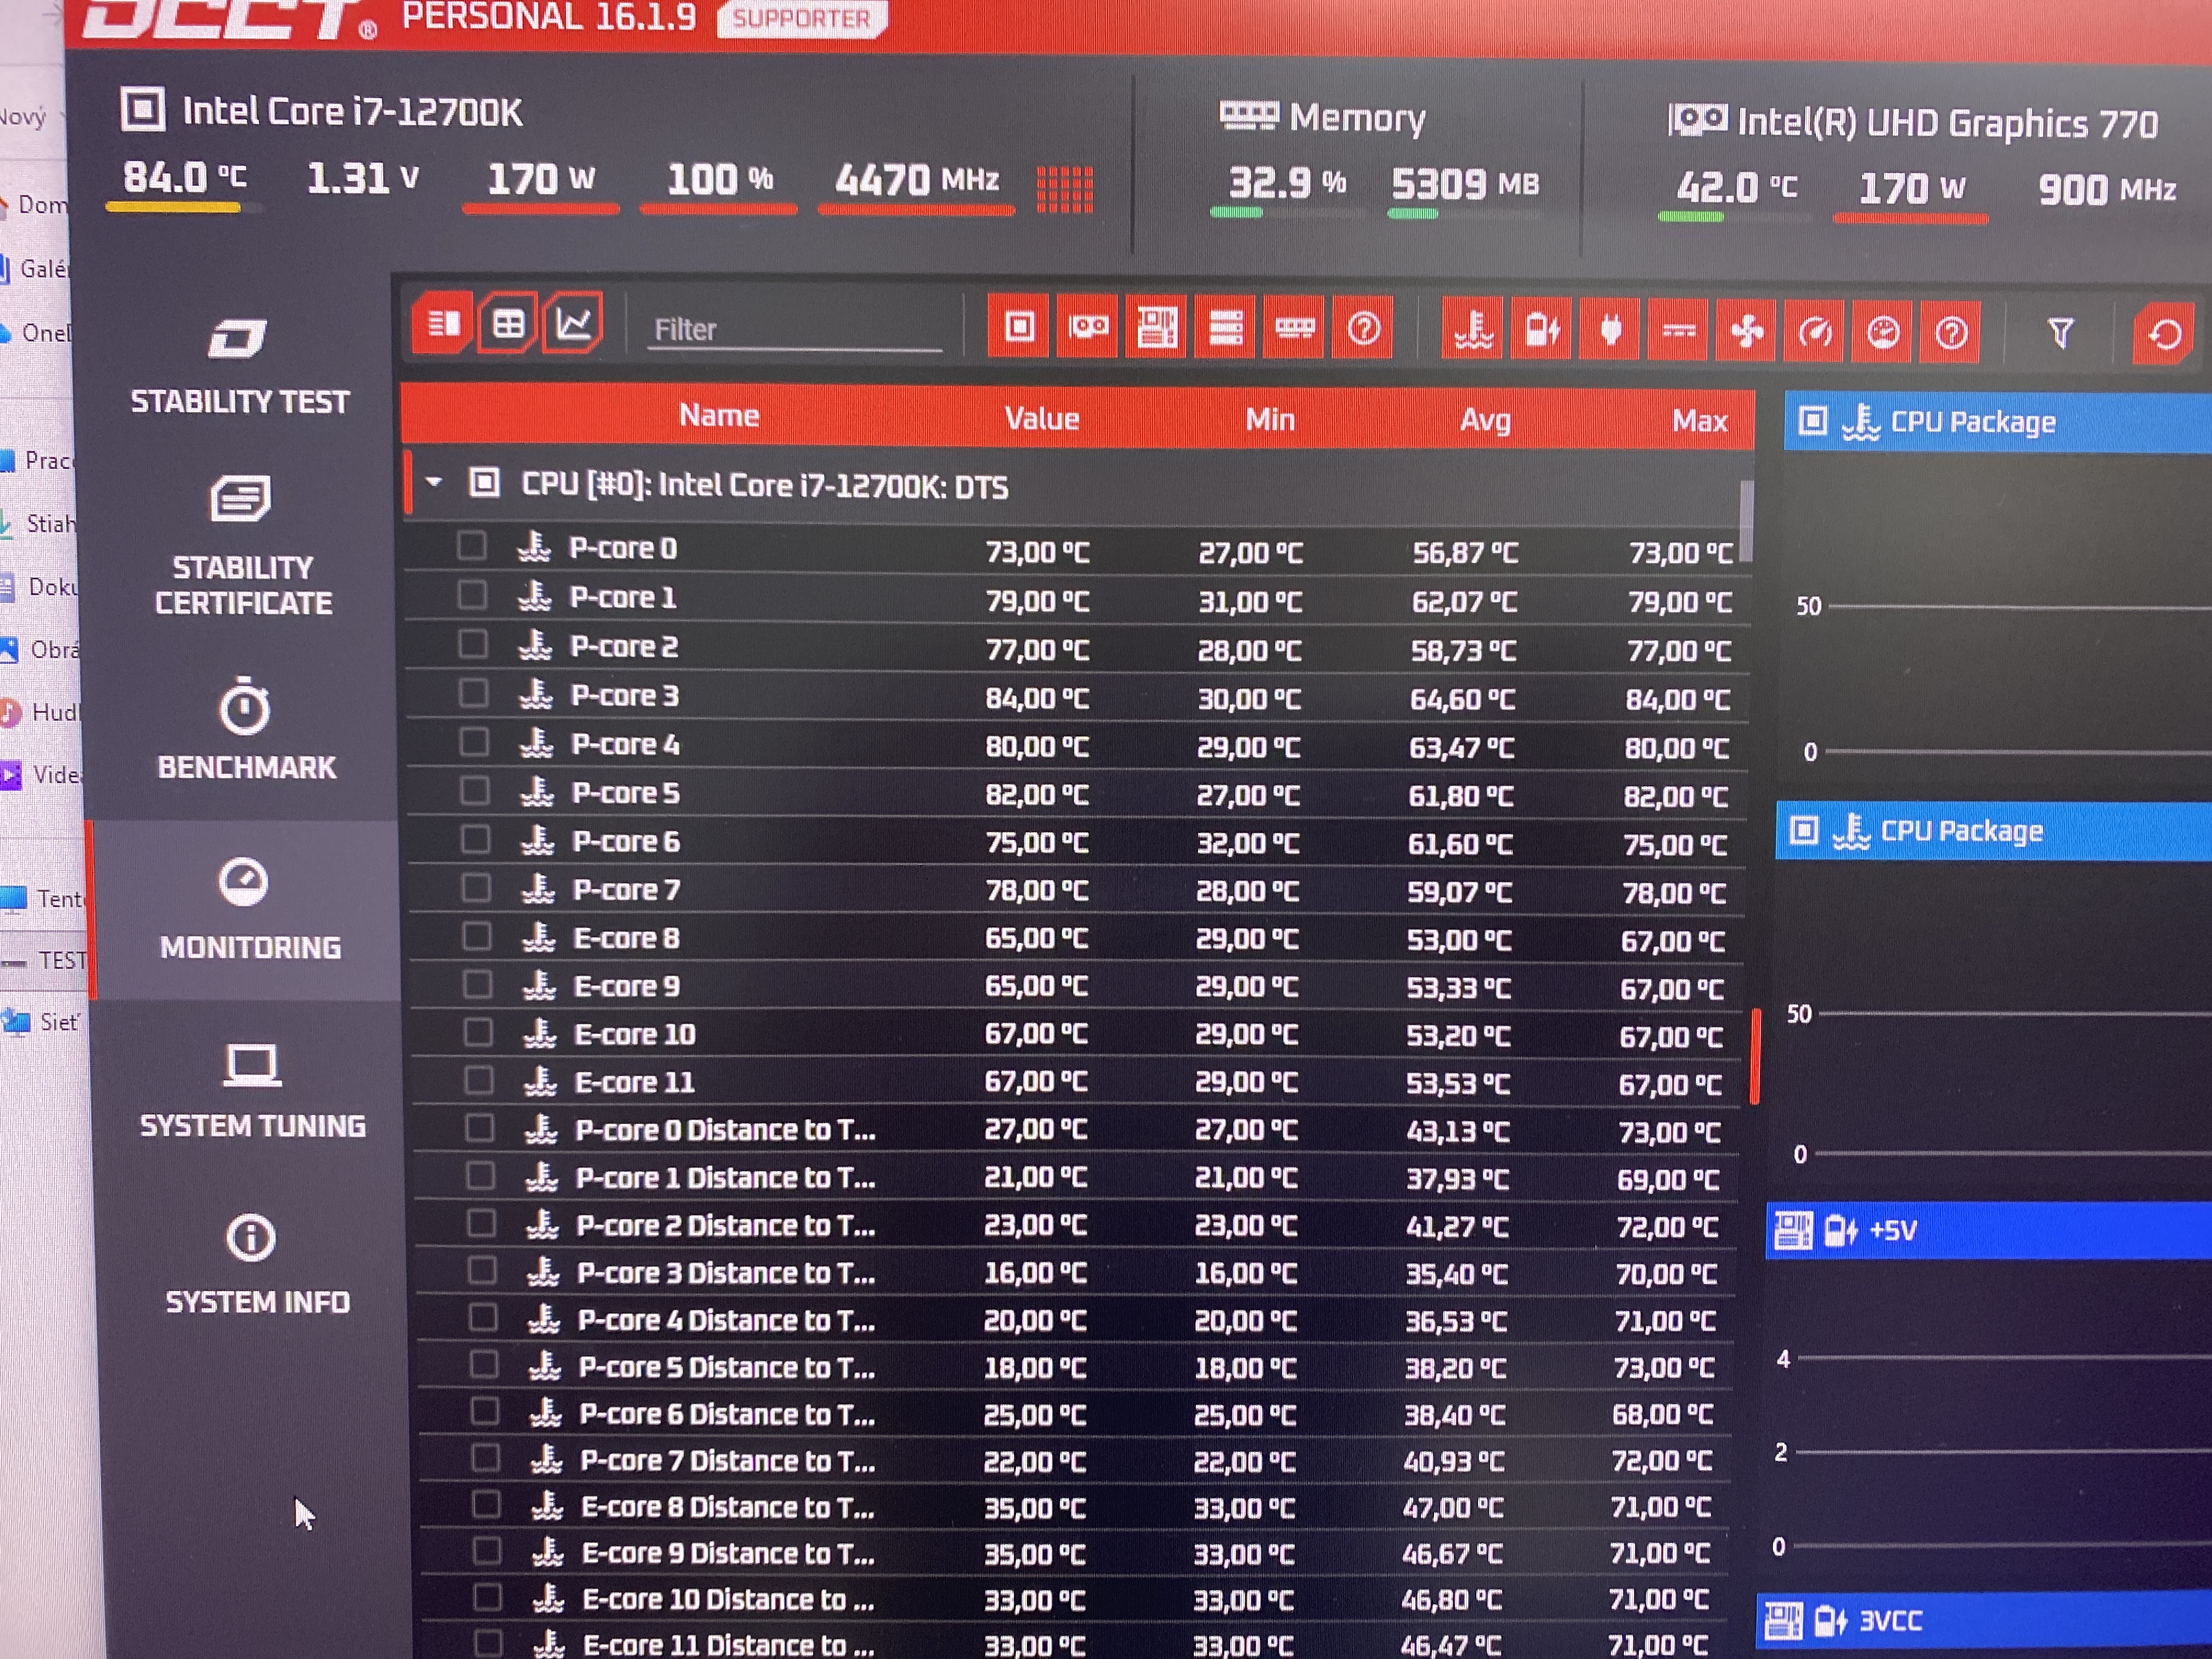The width and height of the screenshot is (2212, 1659).
Task: Toggle the RAM memory stick filter icon
Action: [x=1294, y=328]
